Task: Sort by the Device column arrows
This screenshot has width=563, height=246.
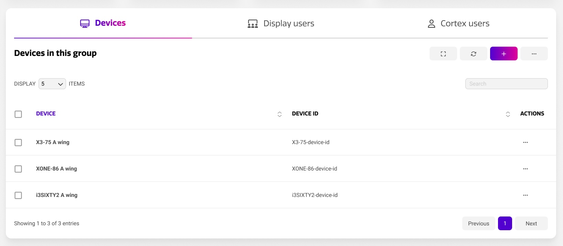Action: 279,114
